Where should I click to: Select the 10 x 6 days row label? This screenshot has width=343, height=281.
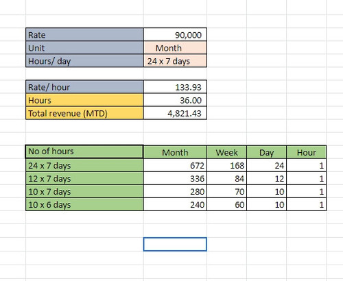click(x=84, y=204)
